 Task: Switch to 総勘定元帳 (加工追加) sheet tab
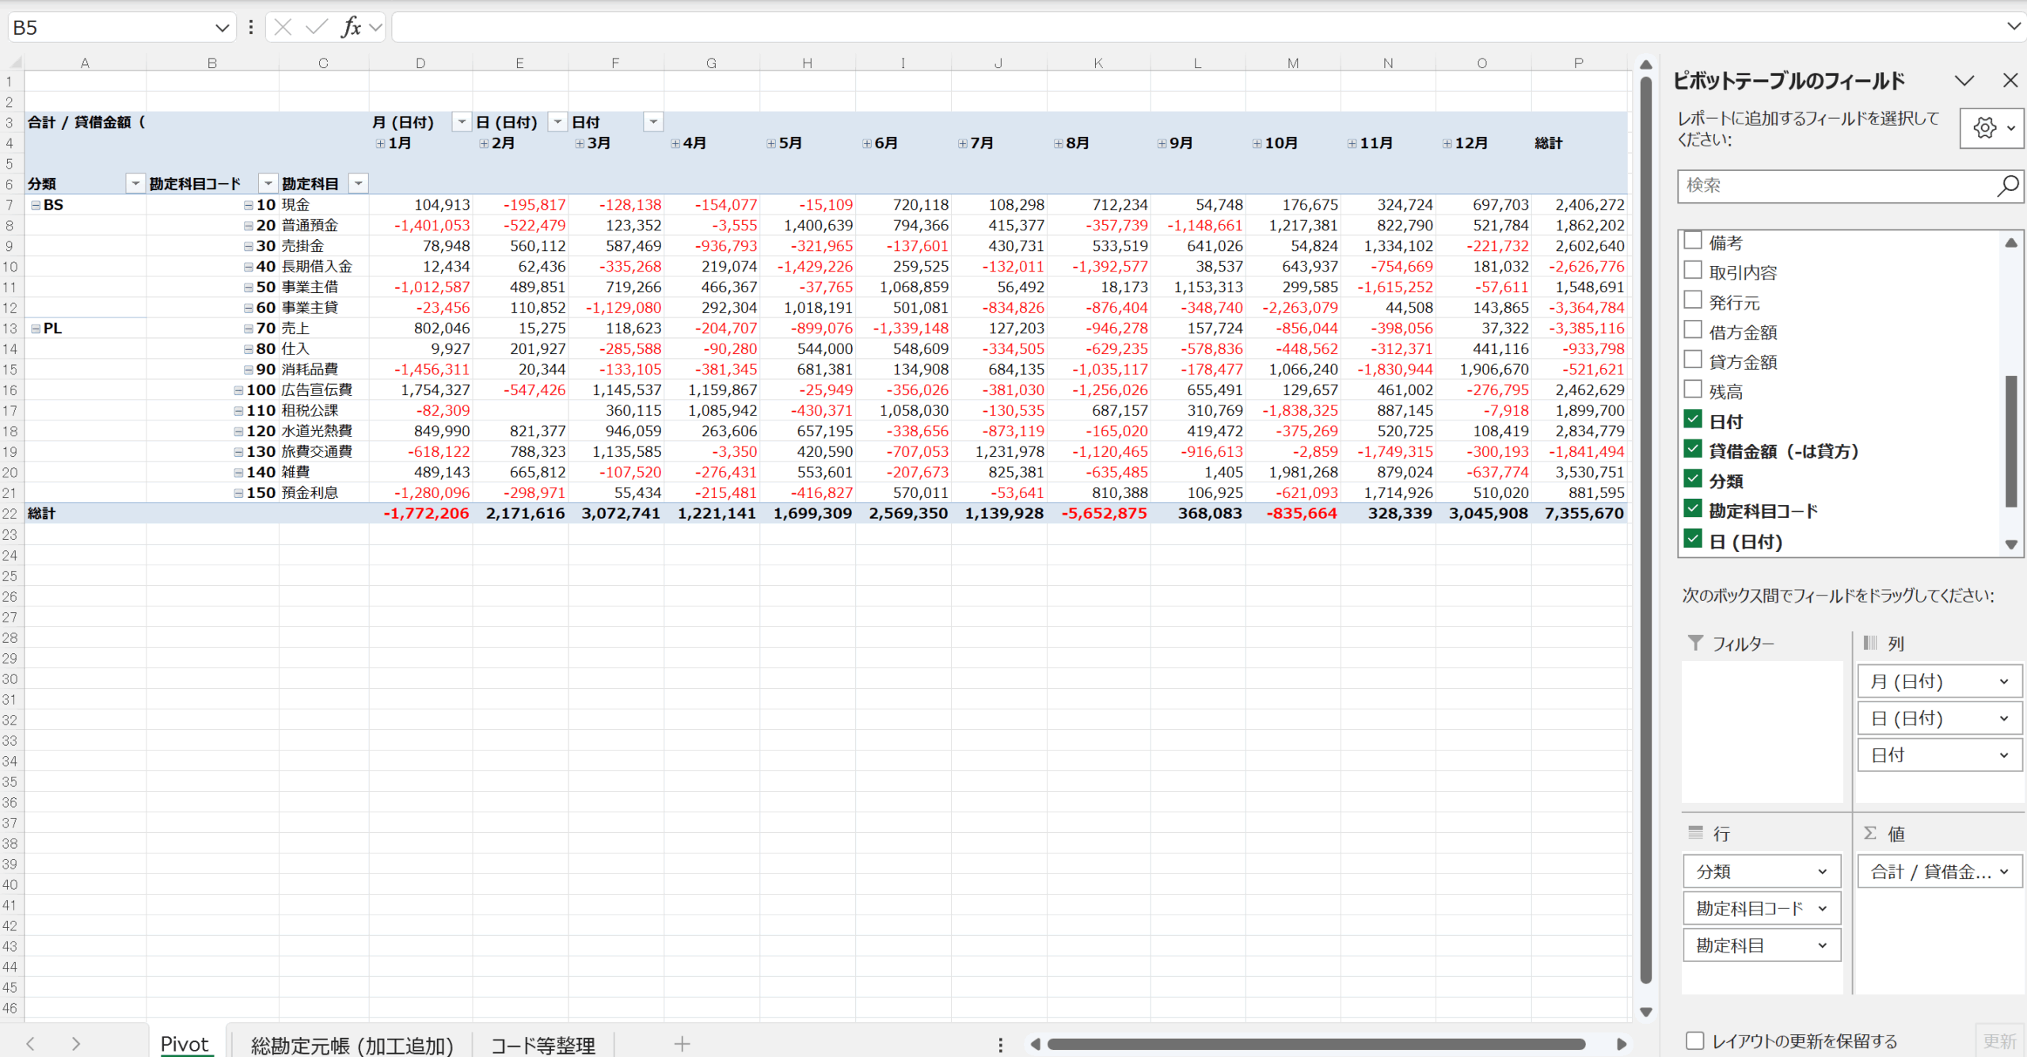[x=352, y=1045]
